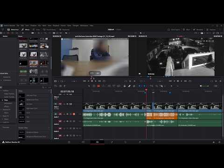
Task: Click the marker icon beside the flag
Action: tap(145, 86)
